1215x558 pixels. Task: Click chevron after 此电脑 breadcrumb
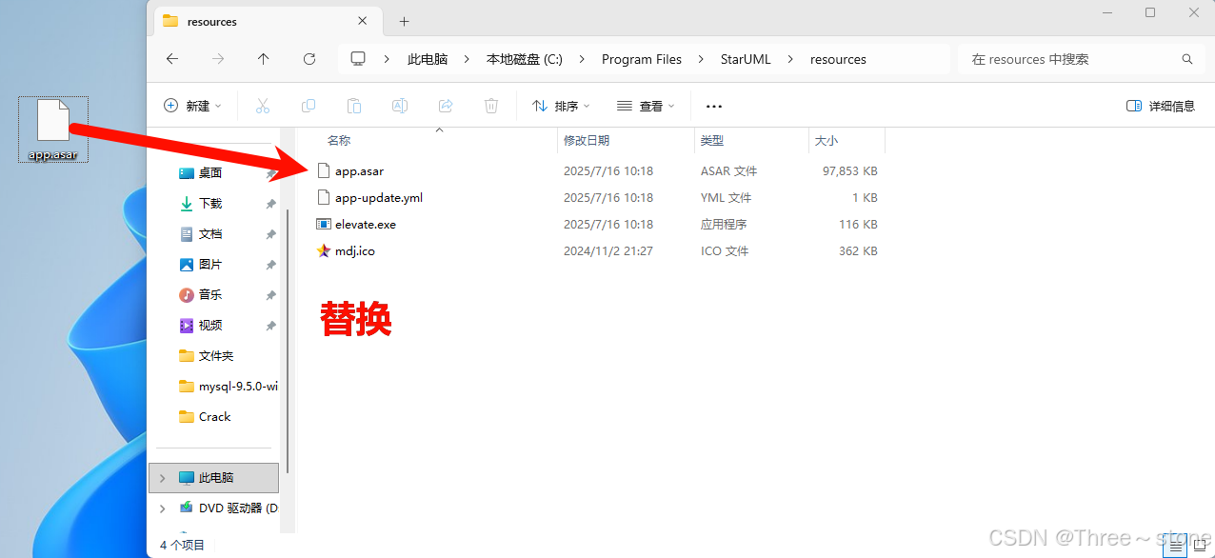click(467, 59)
